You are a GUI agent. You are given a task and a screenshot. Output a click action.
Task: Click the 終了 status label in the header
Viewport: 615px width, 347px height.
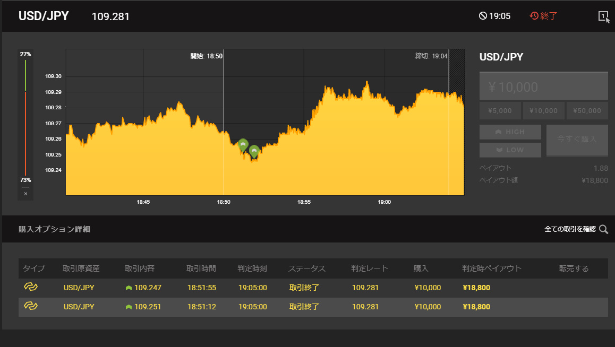pyautogui.click(x=549, y=16)
